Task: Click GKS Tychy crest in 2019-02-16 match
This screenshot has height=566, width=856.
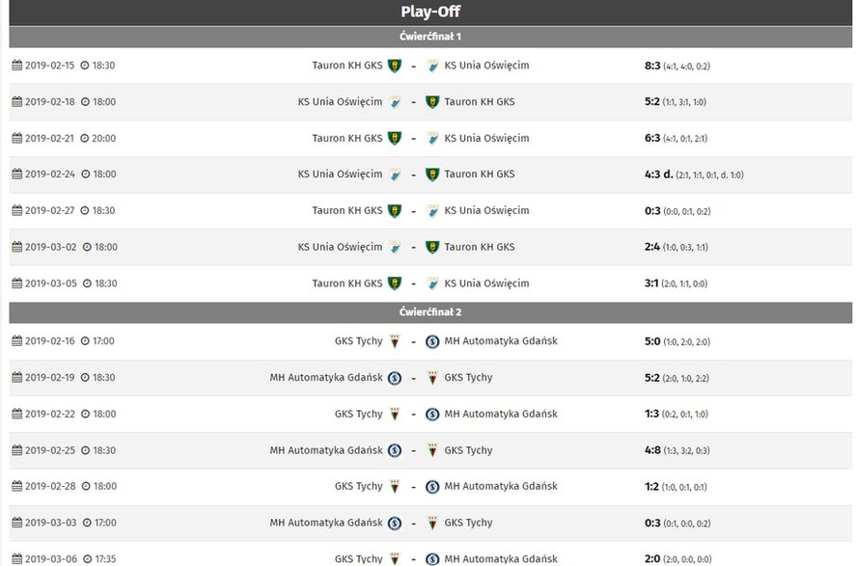Action: (x=395, y=341)
